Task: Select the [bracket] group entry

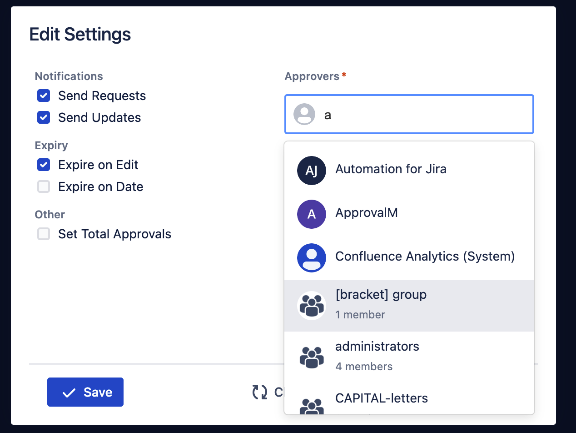Action: click(x=381, y=295)
